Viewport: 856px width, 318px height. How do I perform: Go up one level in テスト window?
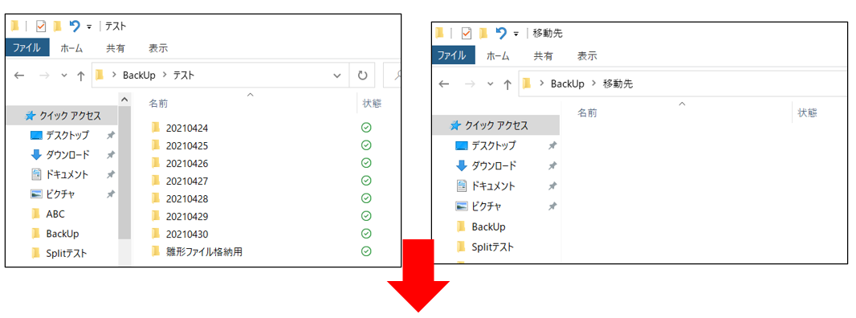coord(81,75)
